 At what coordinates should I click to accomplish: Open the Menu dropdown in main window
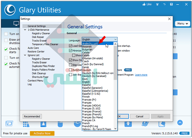pyautogui.click(x=182, y=24)
